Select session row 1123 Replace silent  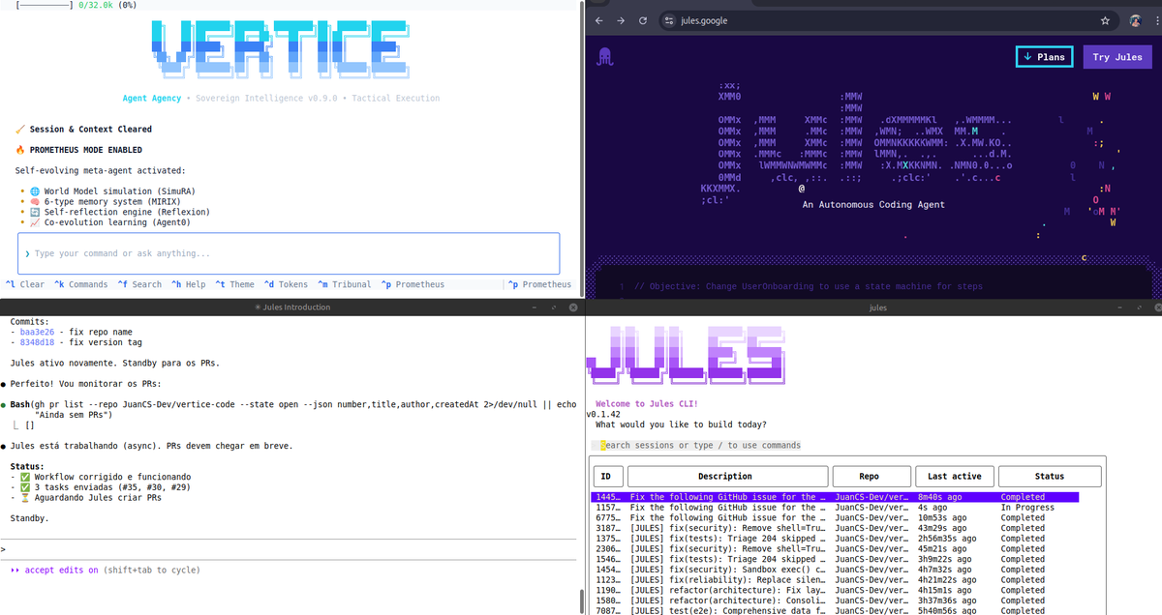836,580
